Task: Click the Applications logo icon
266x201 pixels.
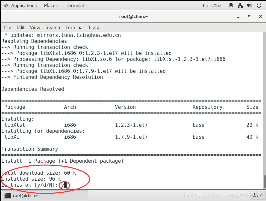Action: coord(6,5)
